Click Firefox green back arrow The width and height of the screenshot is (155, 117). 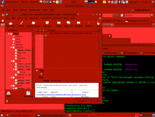pyautogui.click(x=3, y=15)
